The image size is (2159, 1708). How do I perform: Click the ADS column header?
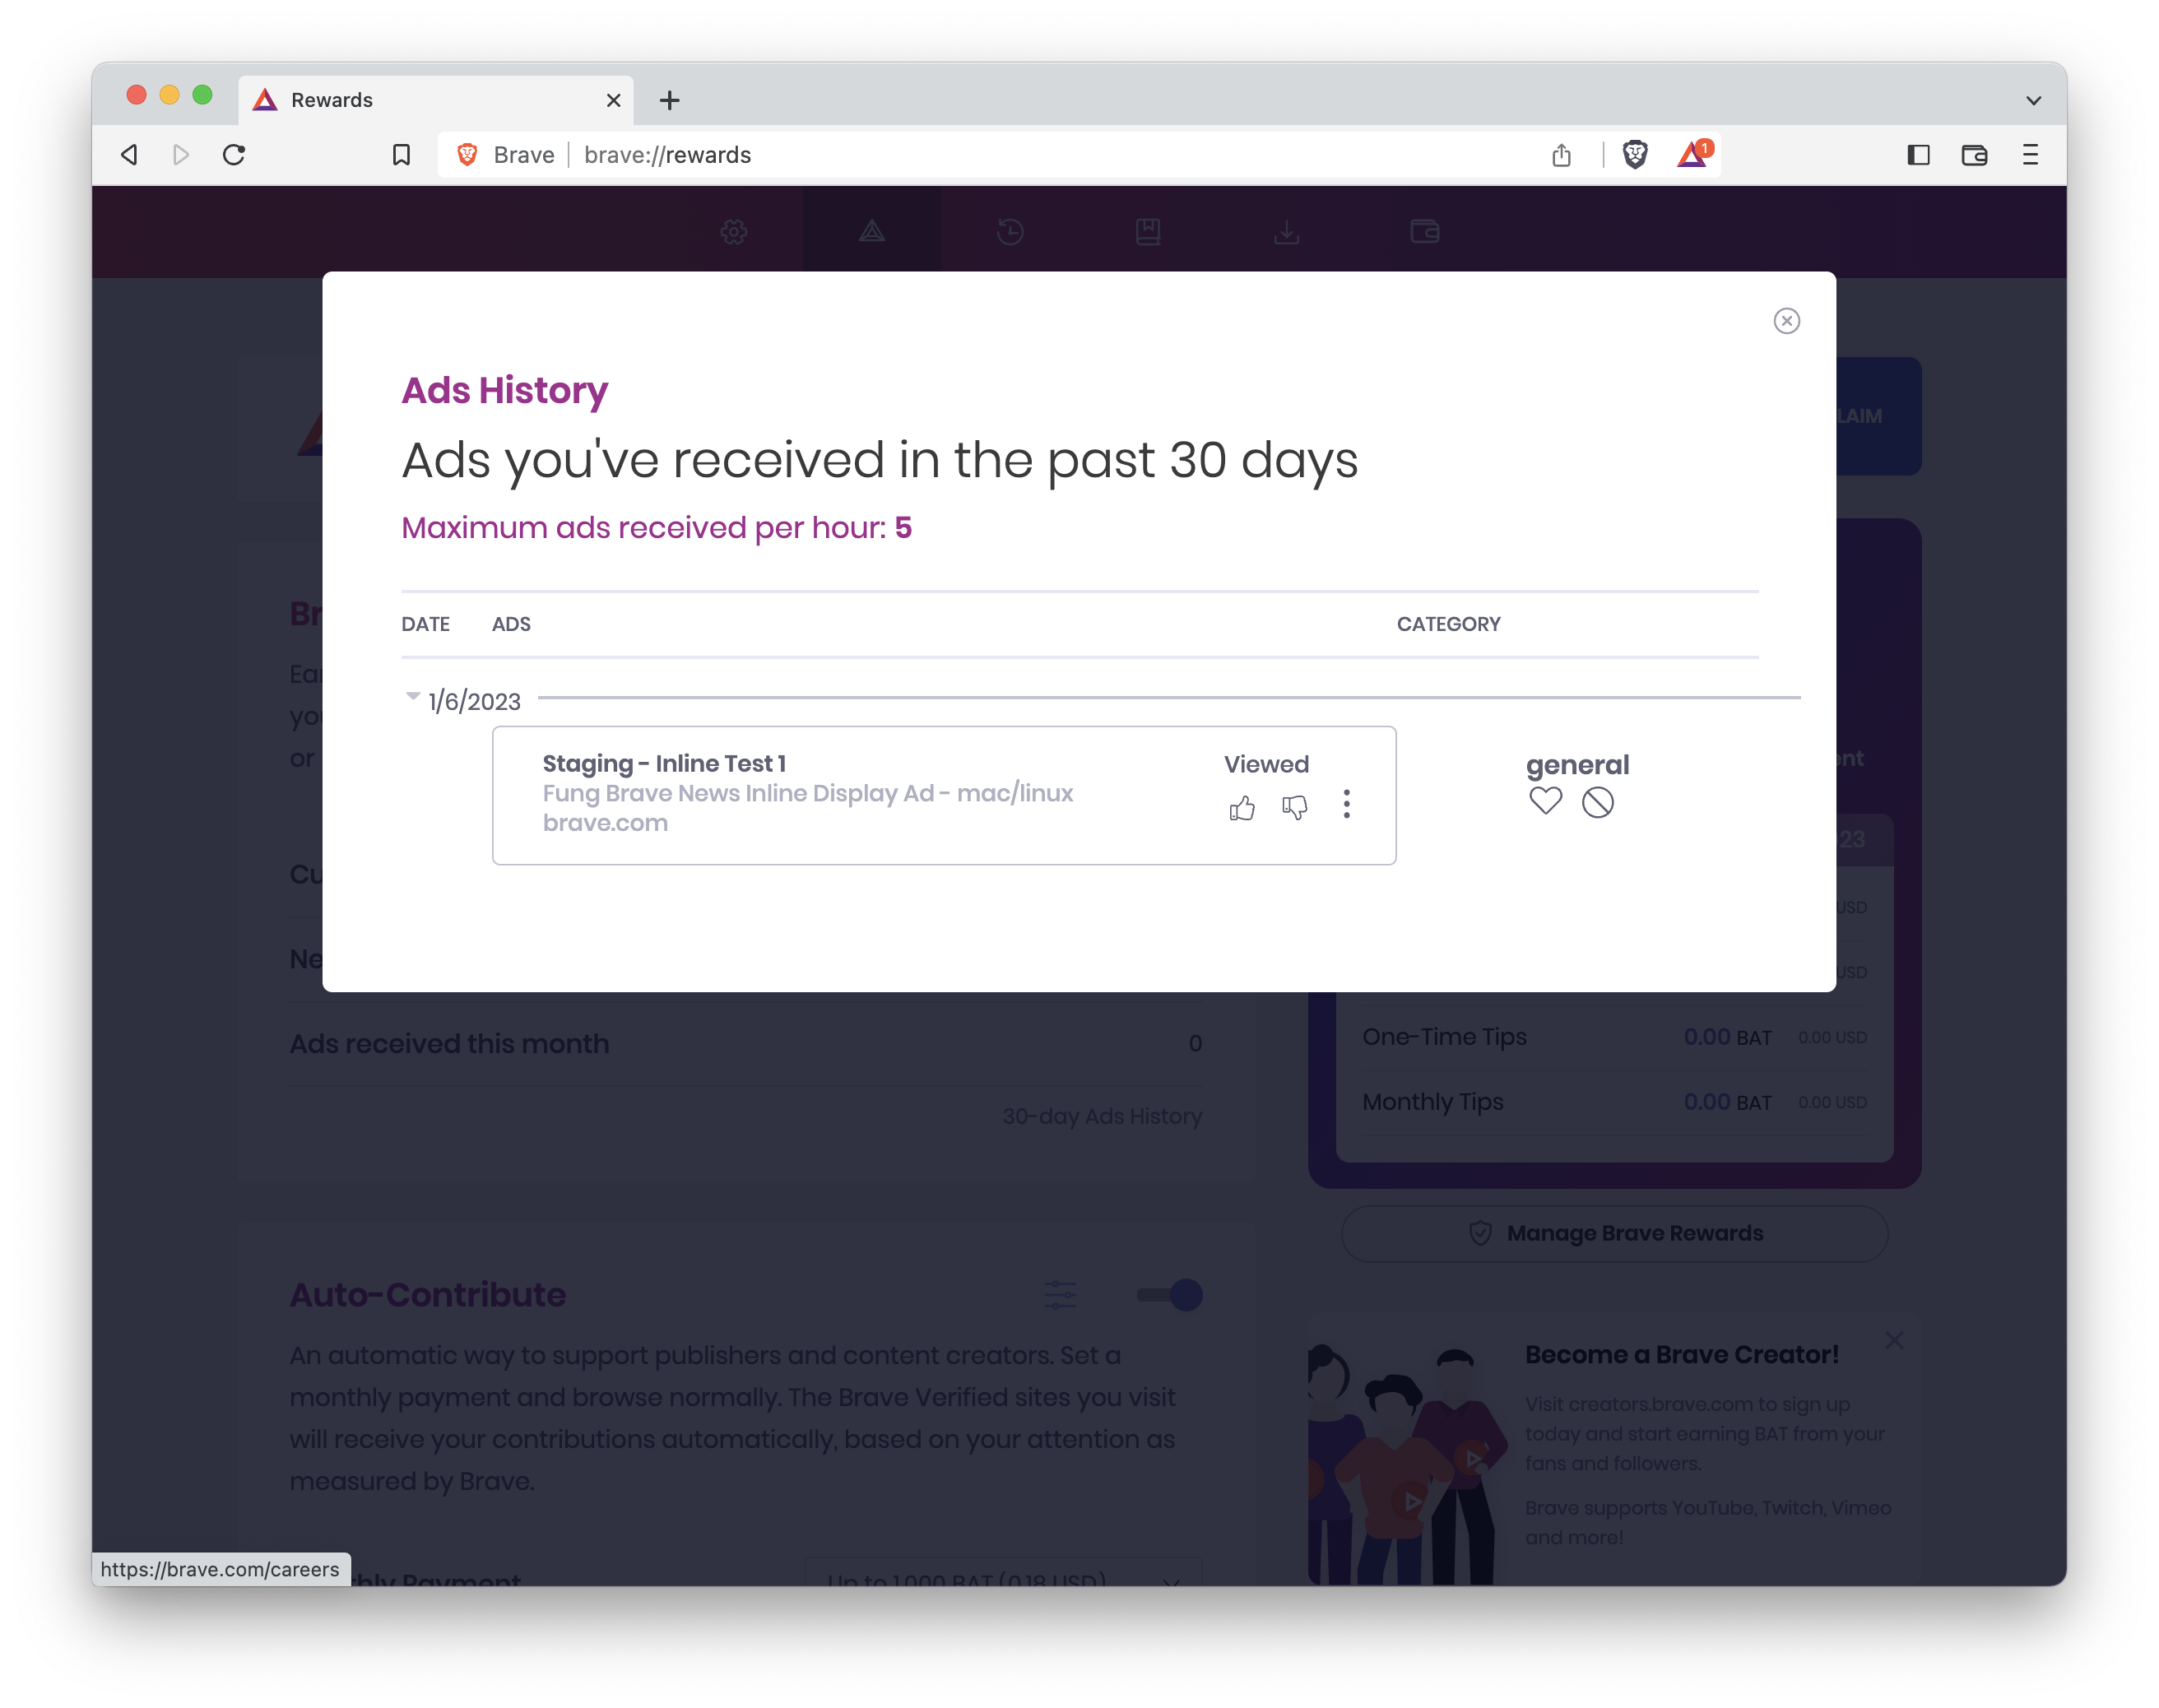pyautogui.click(x=511, y=624)
